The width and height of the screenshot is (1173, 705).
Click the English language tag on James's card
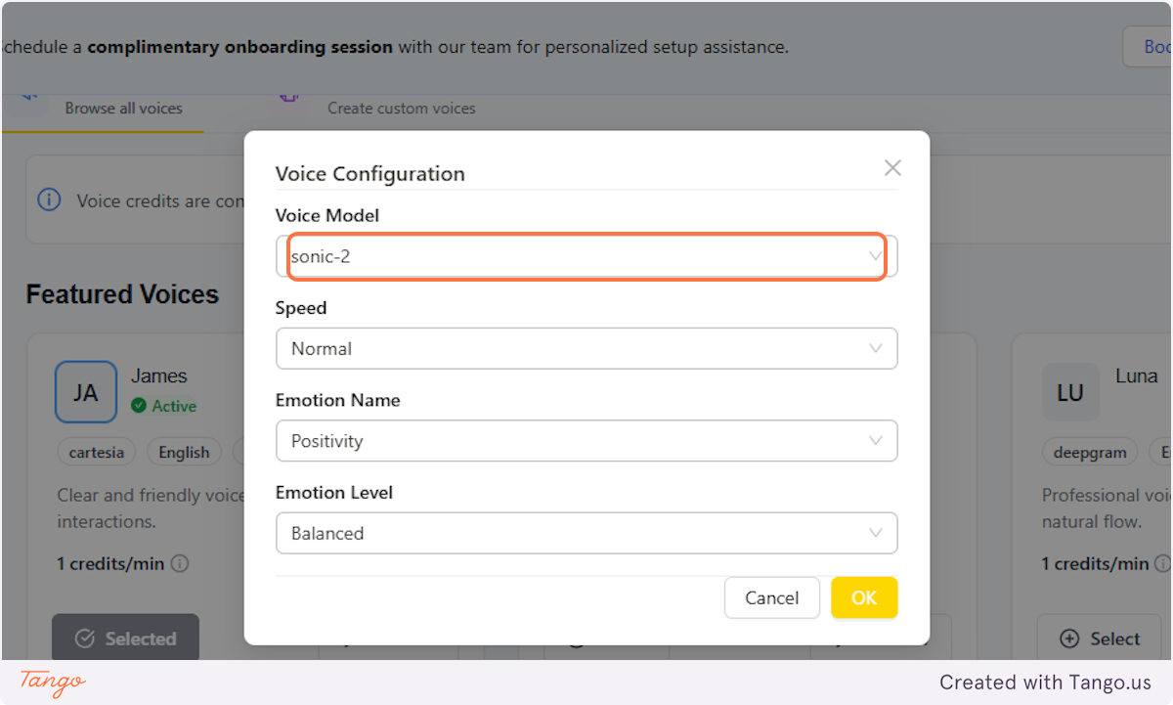coord(184,452)
